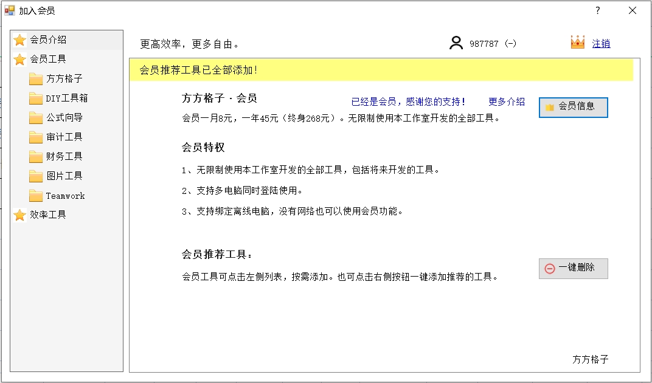Select 财务工具 in the sidebar tree
The image size is (652, 383).
coord(64,157)
